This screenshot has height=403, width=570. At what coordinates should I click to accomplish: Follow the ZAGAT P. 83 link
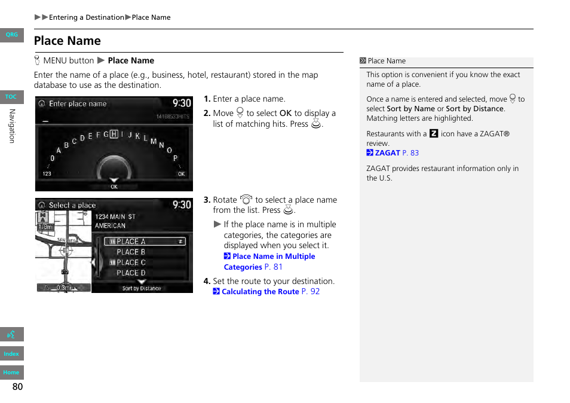393,152
